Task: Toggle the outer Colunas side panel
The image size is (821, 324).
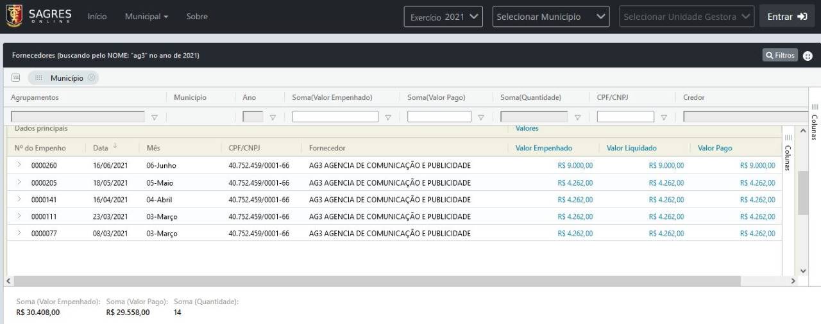Action: (815, 122)
